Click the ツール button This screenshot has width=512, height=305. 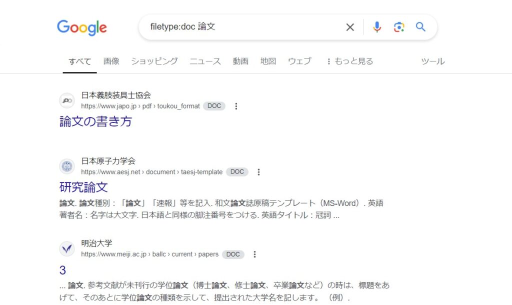click(x=432, y=61)
